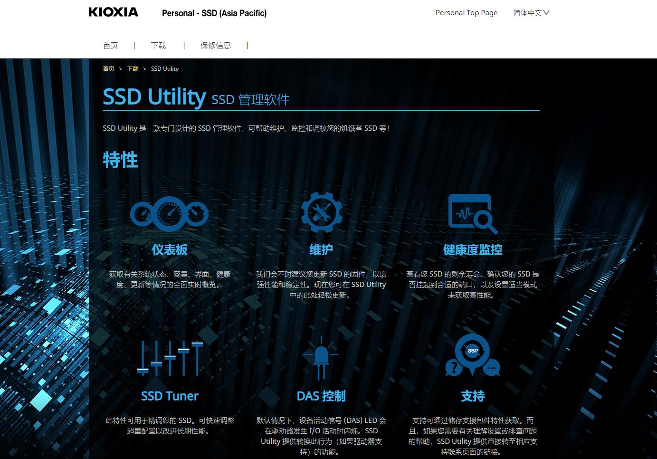Go to Personal Top Page link

(467, 13)
